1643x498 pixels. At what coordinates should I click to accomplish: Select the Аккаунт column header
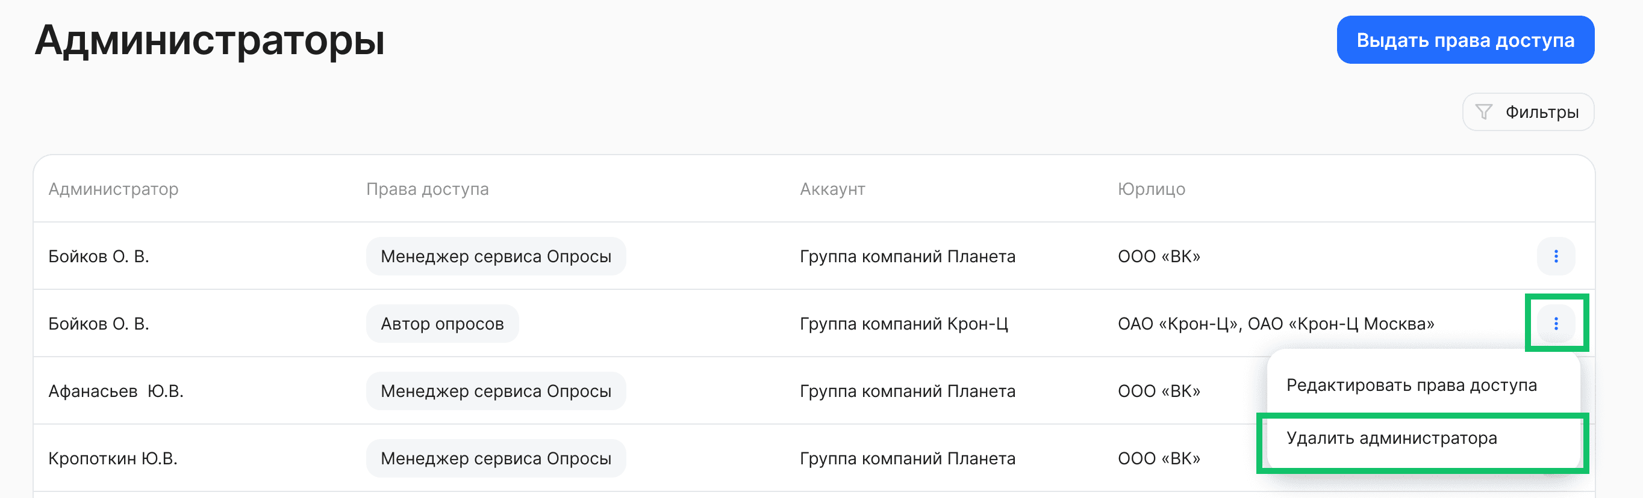pyautogui.click(x=832, y=188)
